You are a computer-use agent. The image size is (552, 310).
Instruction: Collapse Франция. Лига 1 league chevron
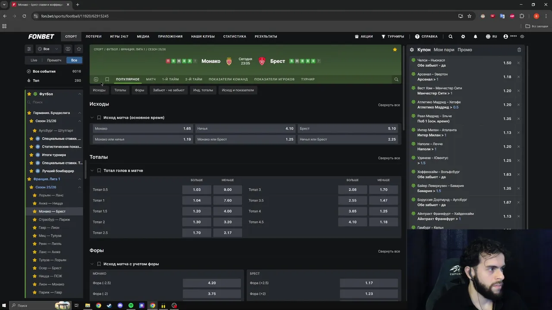pos(79,179)
